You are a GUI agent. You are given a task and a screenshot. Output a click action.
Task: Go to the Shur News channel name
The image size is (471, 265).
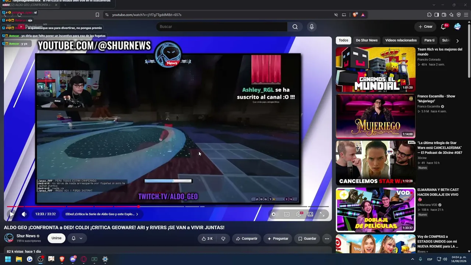click(26, 236)
